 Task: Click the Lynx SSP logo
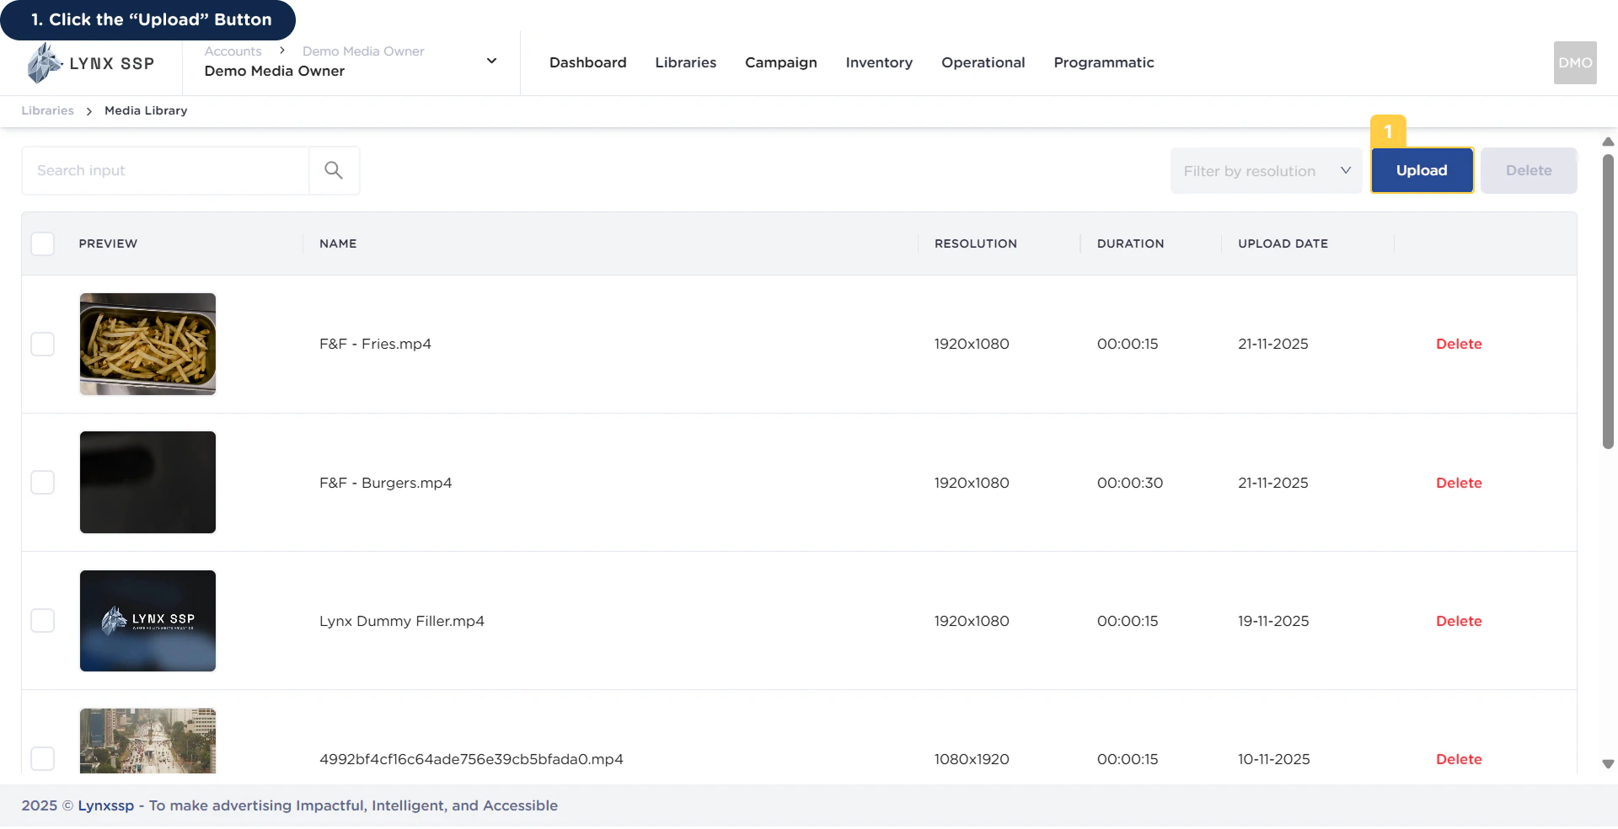pyautogui.click(x=90, y=63)
